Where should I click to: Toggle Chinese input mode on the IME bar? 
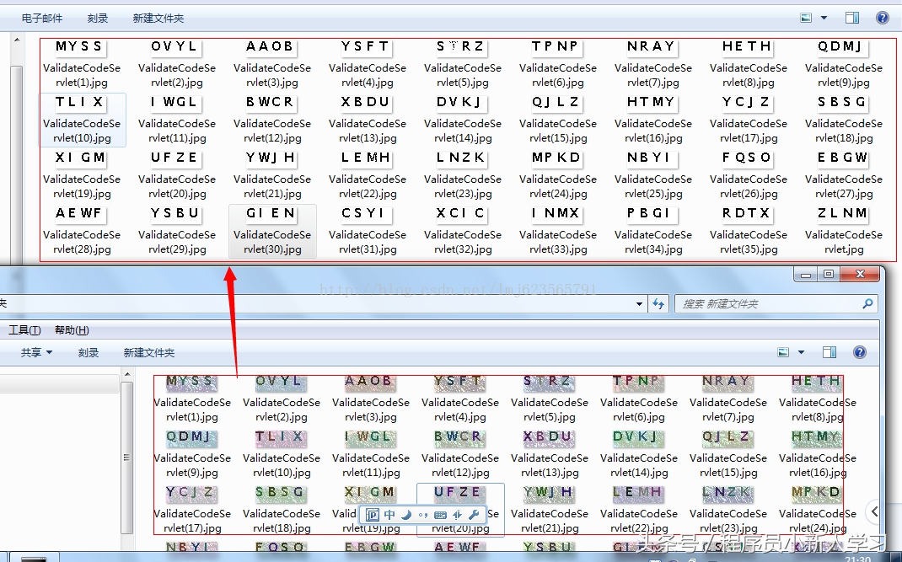(389, 515)
